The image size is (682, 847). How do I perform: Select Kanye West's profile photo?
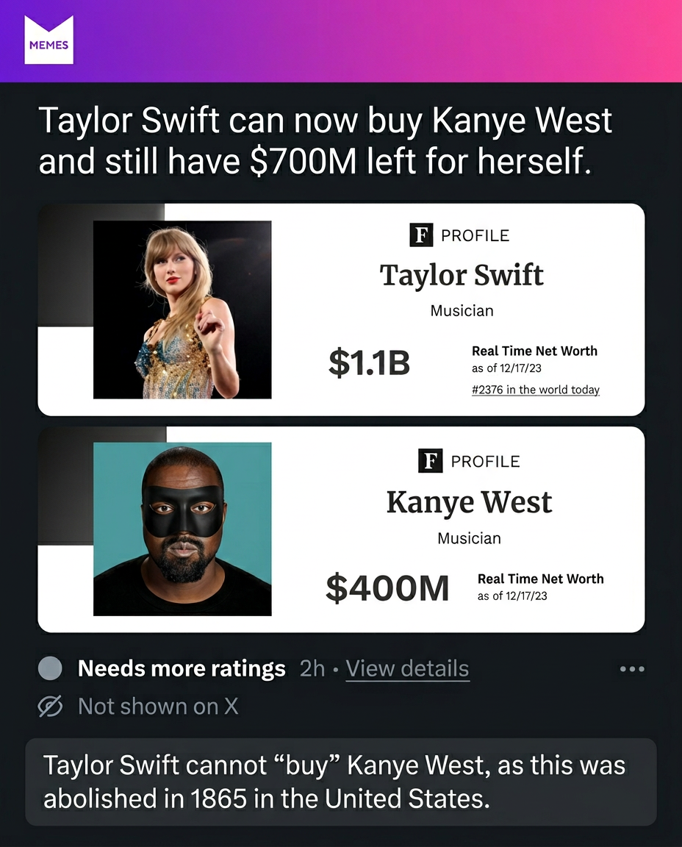point(182,528)
